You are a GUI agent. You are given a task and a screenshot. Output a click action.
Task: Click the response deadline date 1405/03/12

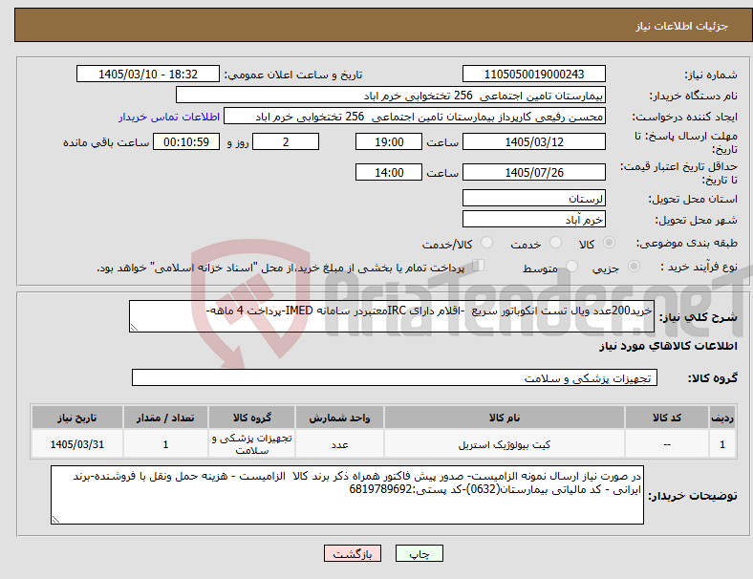point(533,141)
